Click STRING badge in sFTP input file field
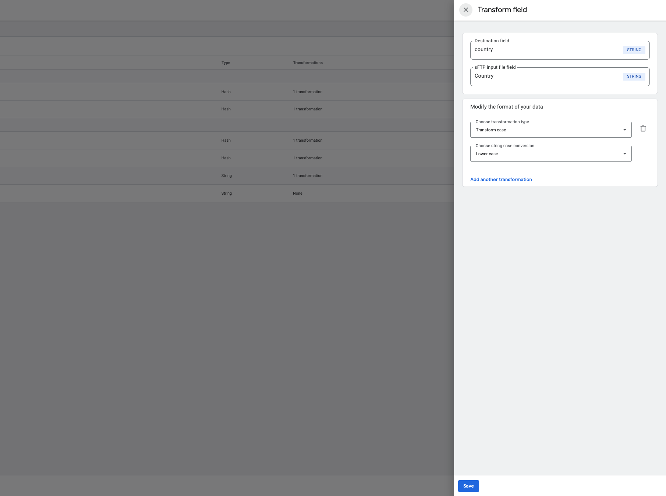The width and height of the screenshot is (666, 496). [x=634, y=77]
